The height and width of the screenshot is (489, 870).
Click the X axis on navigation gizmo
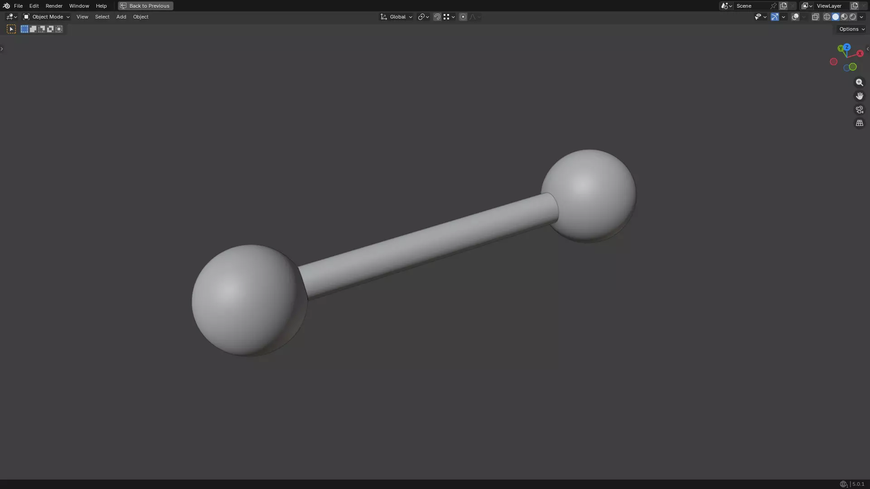pos(860,53)
